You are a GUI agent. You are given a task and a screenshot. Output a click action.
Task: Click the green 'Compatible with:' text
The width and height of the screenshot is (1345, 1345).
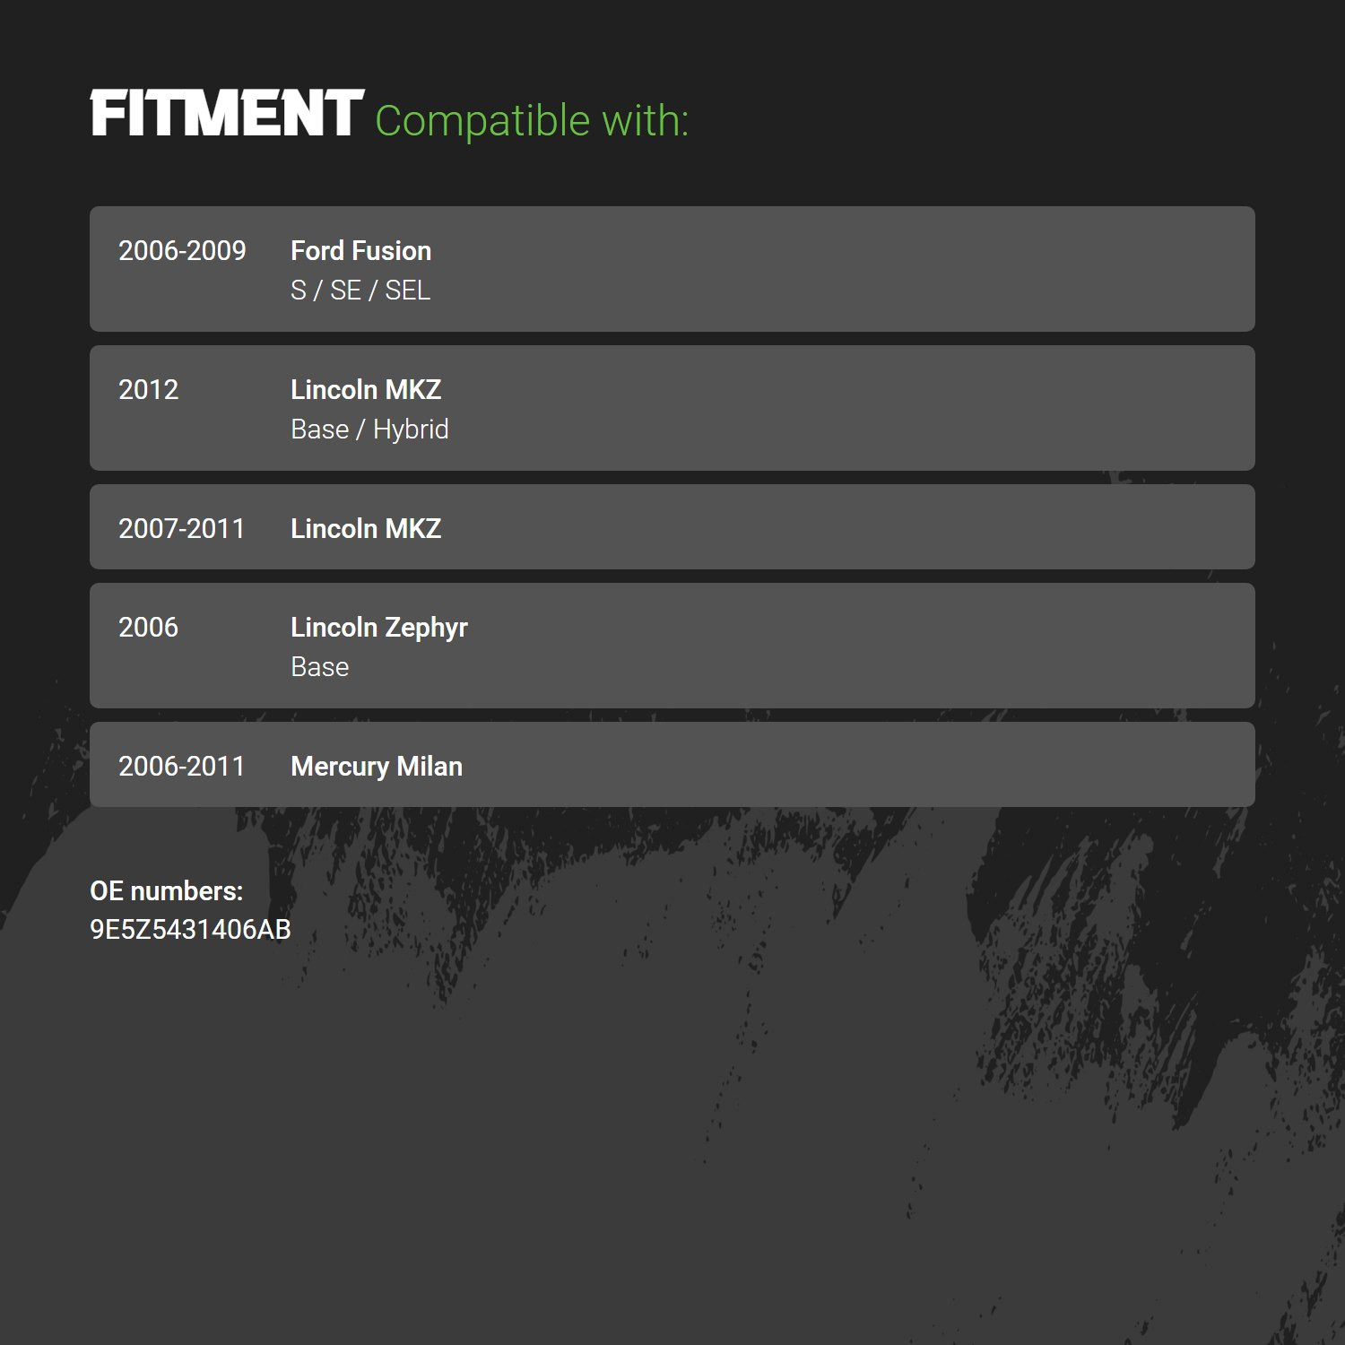coord(532,121)
